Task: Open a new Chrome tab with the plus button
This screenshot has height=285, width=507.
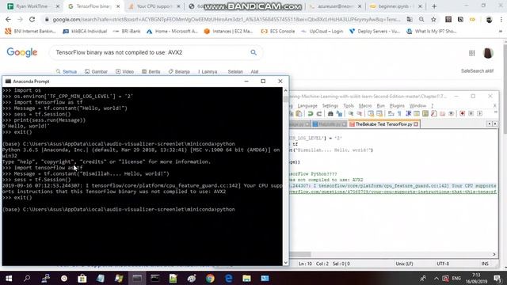Action: click(x=434, y=6)
